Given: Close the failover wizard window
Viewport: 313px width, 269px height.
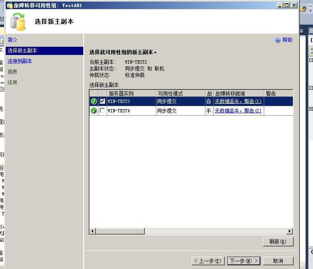Looking at the screenshot, I should pyautogui.click(x=294, y=5).
